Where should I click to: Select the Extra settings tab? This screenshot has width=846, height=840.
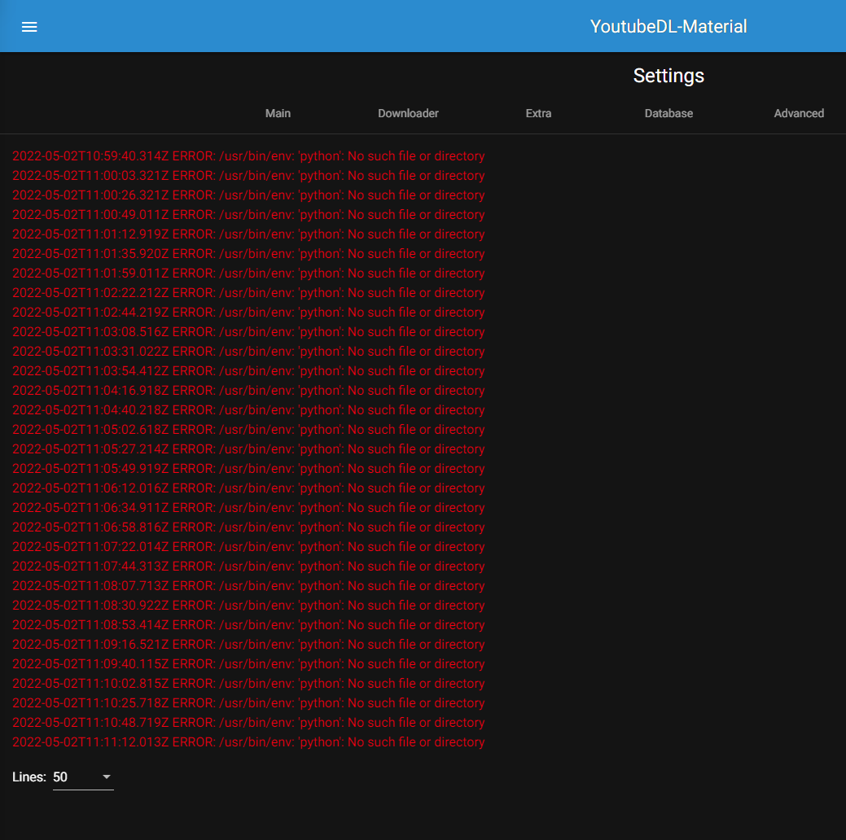point(538,113)
